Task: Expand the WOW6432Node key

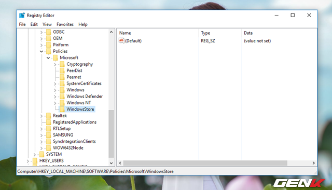Action: [x=41, y=149]
